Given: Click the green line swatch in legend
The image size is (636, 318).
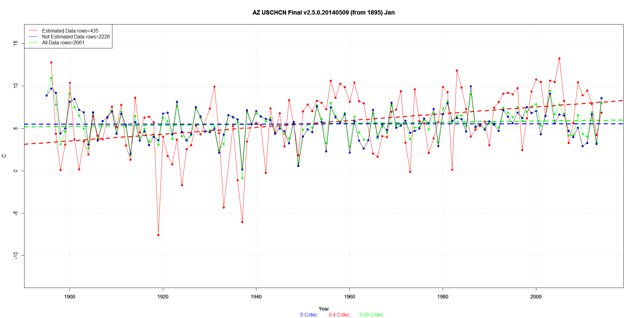Looking at the screenshot, I should 33,42.
